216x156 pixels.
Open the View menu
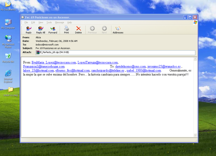pos(41,22)
